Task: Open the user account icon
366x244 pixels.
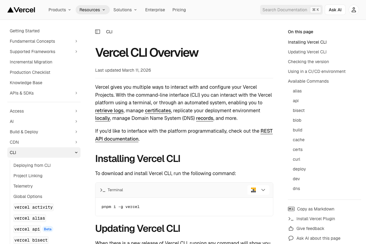Action: 354,10
